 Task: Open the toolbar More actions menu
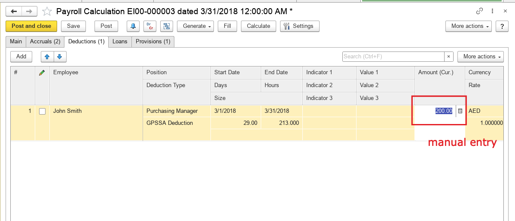click(468, 26)
